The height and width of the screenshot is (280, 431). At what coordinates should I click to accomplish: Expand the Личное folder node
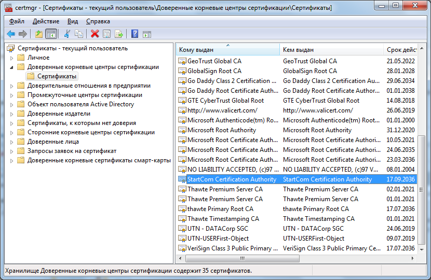pos(11,58)
